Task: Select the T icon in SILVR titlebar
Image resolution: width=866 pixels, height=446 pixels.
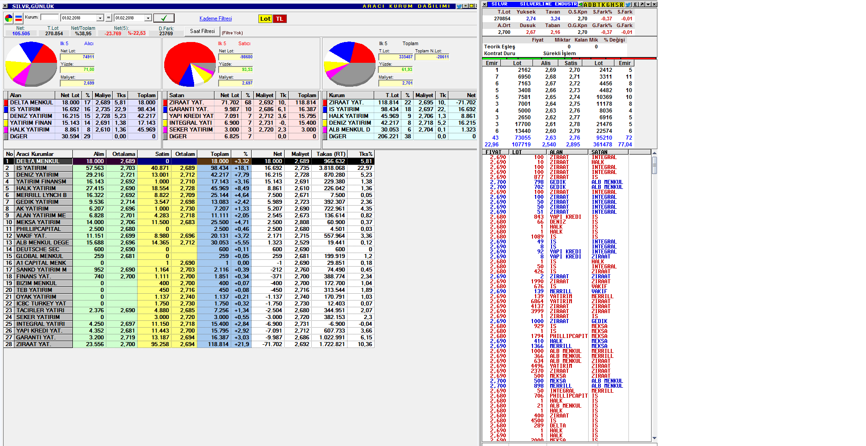Action: click(x=599, y=5)
